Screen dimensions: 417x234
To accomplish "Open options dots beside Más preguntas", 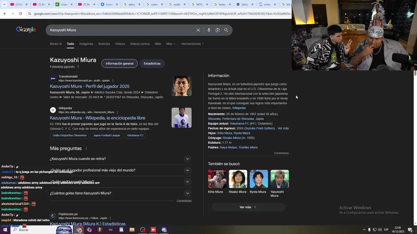I will point(86,149).
